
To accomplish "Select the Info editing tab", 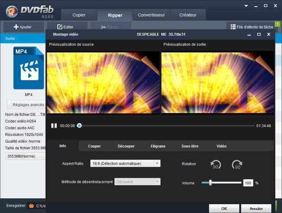I will pyautogui.click(x=62, y=146).
